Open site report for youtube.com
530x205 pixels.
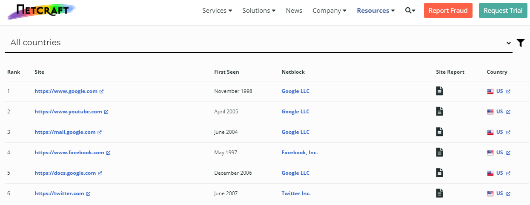(x=439, y=111)
